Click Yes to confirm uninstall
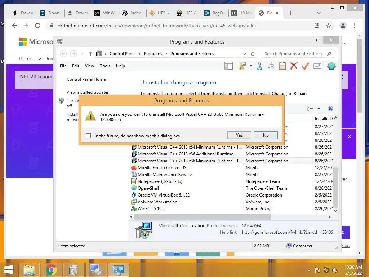 (x=239, y=135)
